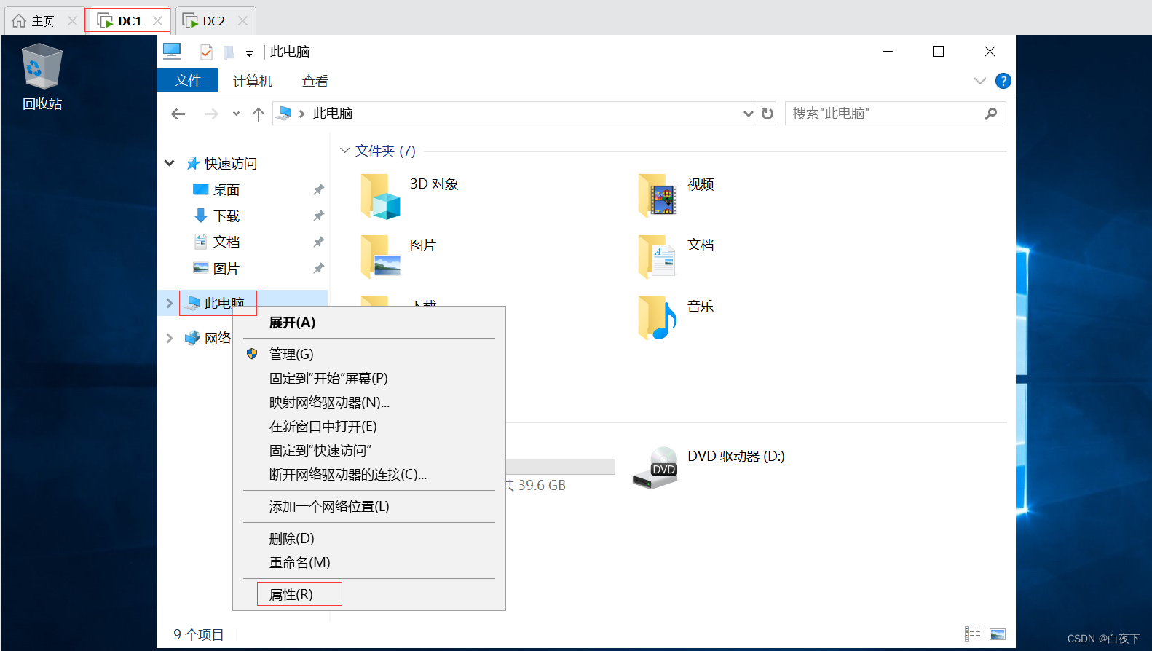This screenshot has height=651, width=1152.
Task: Open address bar history dropdown
Action: [x=748, y=114]
